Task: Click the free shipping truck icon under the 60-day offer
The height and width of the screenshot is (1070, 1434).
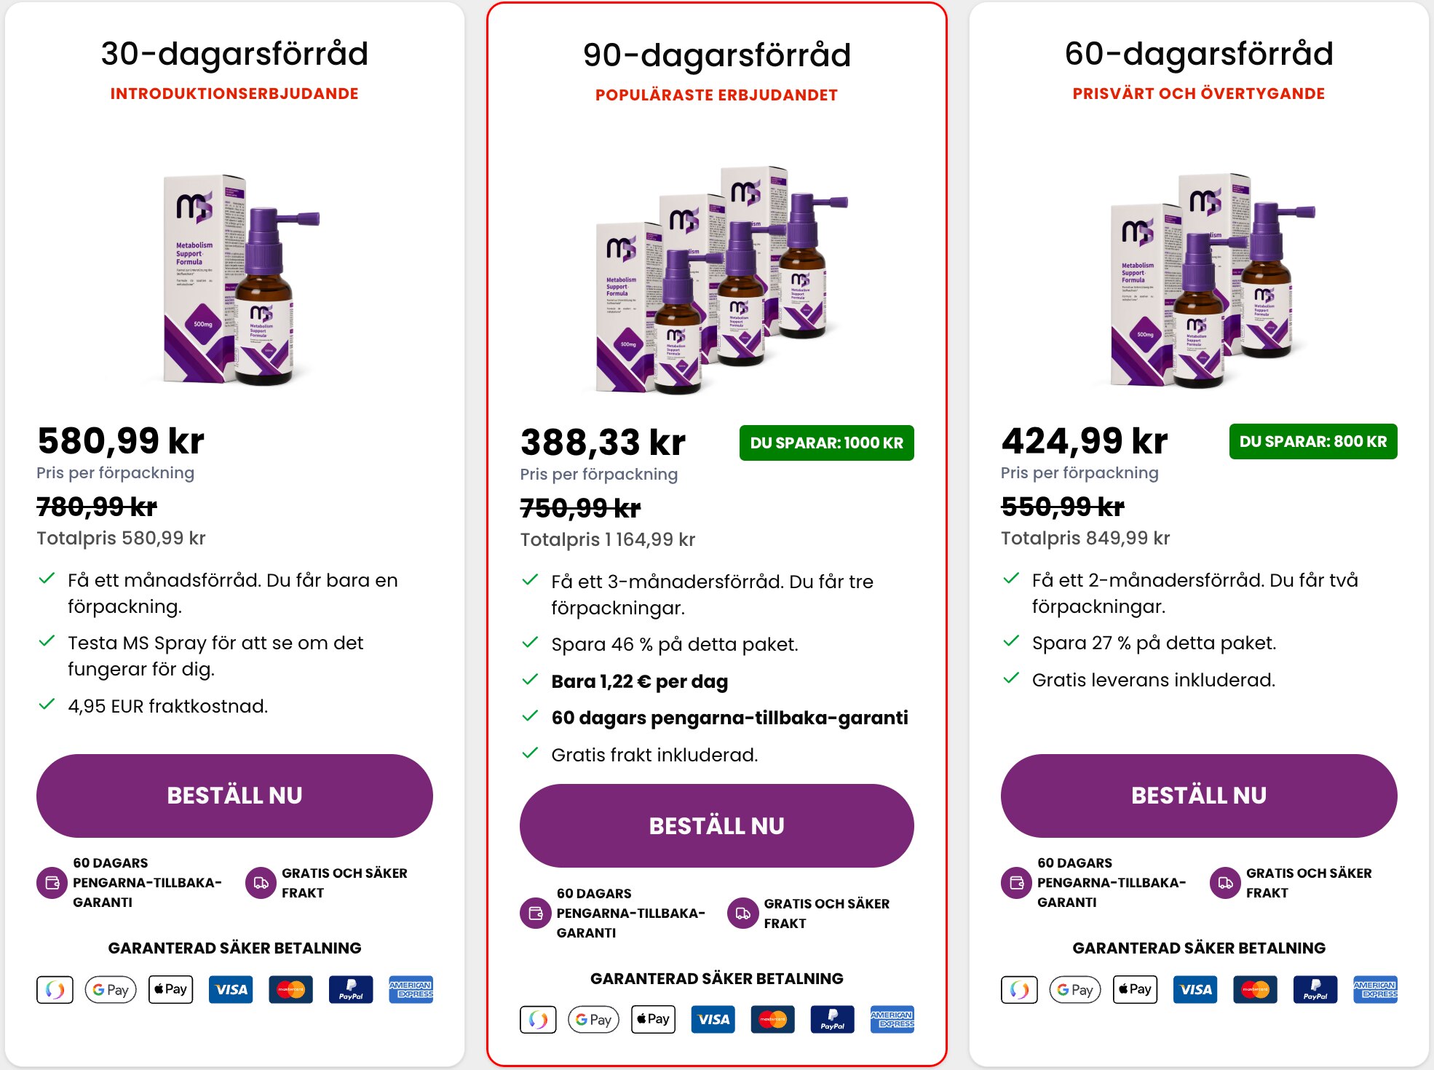Action: [1227, 881]
